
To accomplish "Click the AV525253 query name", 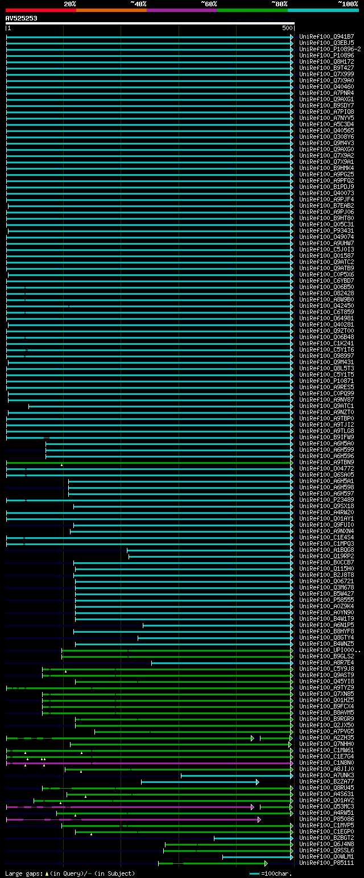I will pos(22,18).
